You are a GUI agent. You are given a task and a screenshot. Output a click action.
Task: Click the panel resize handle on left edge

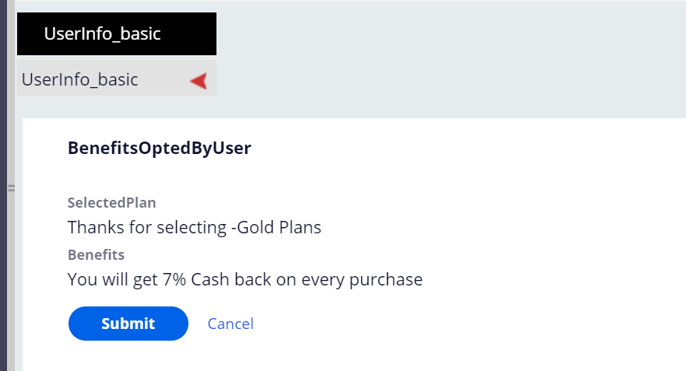(x=12, y=187)
